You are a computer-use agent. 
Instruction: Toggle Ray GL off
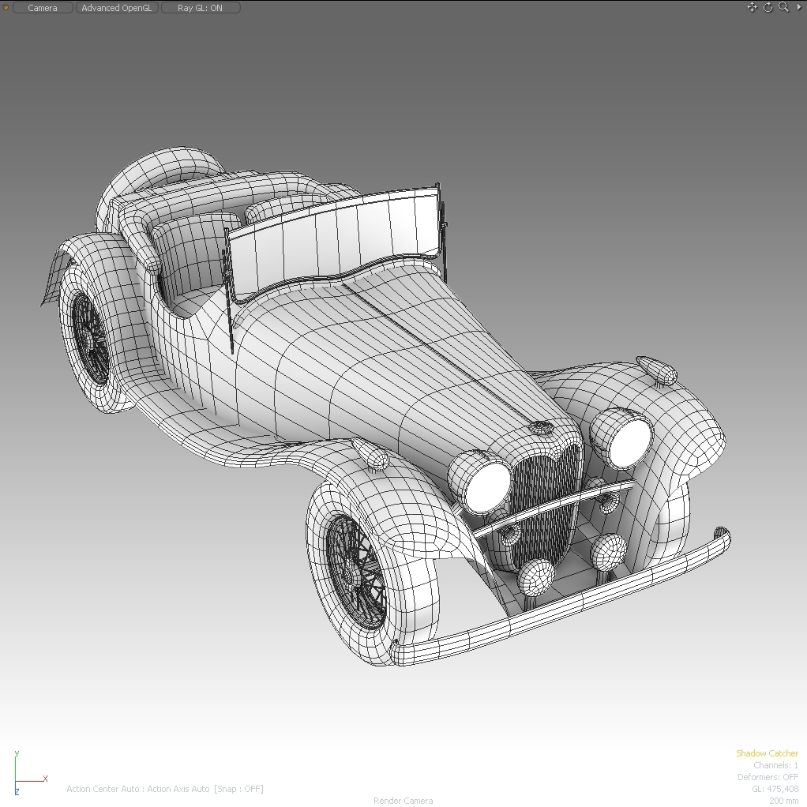(200, 7)
